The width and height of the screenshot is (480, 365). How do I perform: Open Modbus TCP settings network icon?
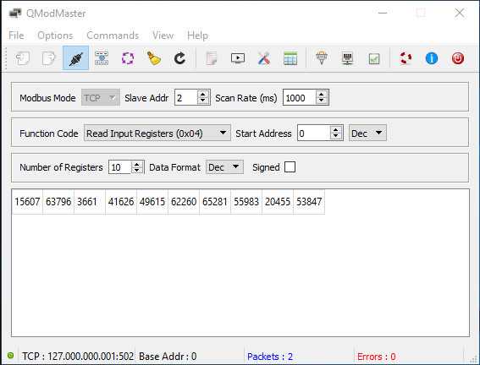click(x=347, y=58)
